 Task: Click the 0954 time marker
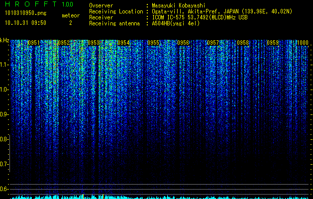pyautogui.click(x=123, y=43)
